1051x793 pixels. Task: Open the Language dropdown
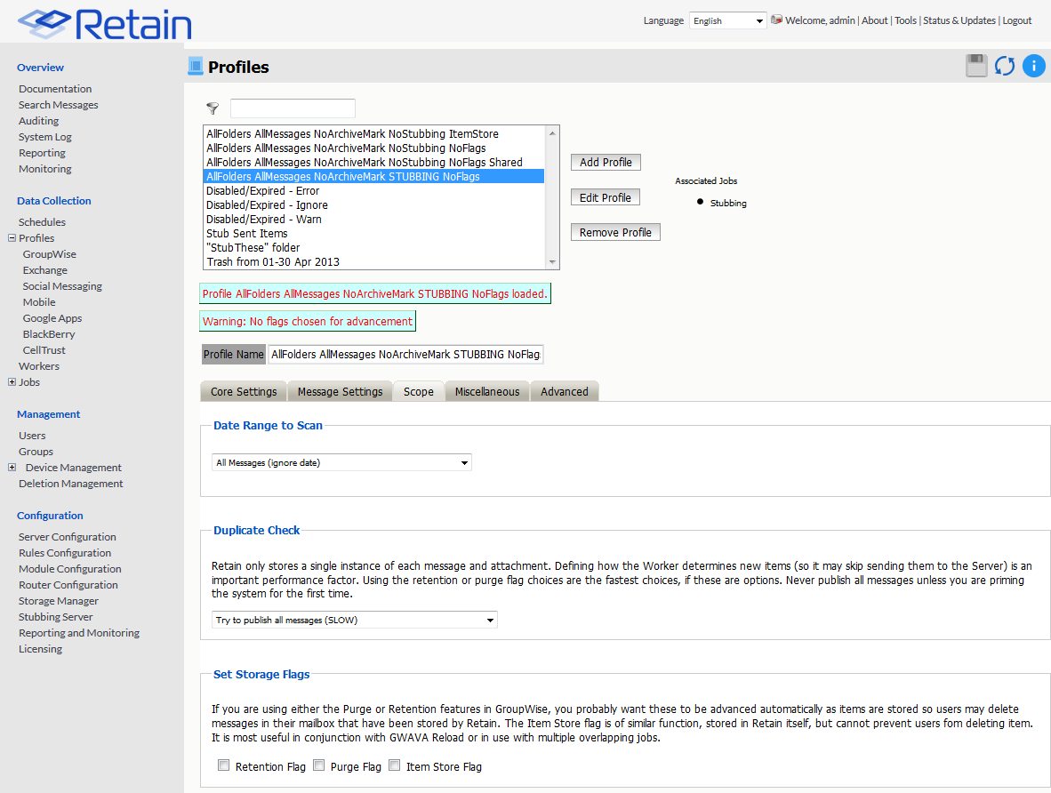click(727, 20)
